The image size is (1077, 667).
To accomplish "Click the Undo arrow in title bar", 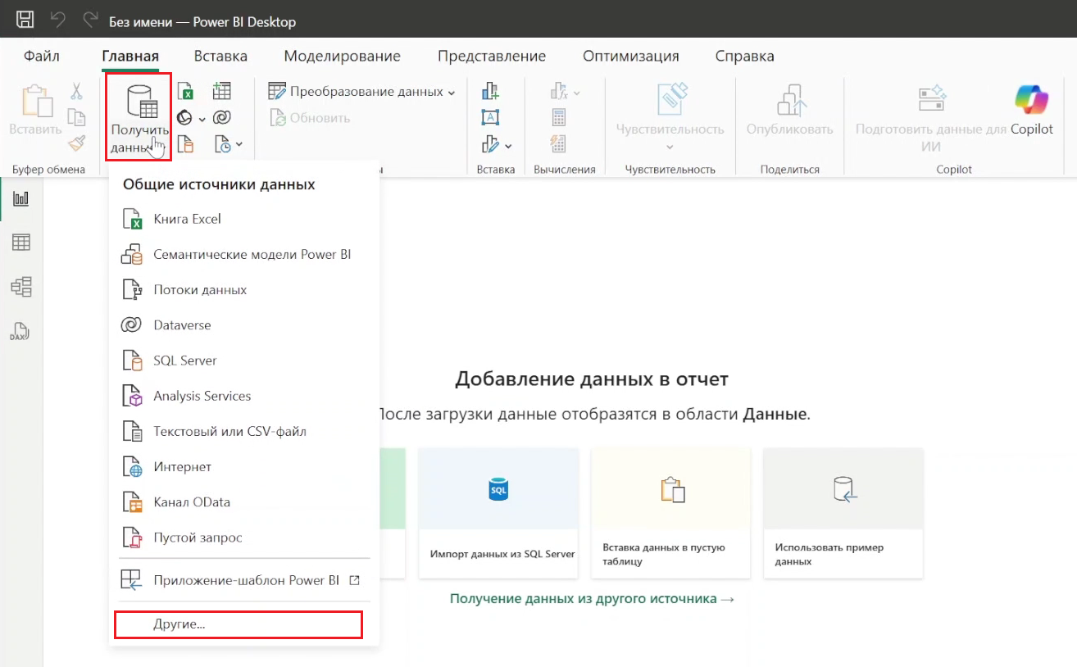I will (x=58, y=20).
